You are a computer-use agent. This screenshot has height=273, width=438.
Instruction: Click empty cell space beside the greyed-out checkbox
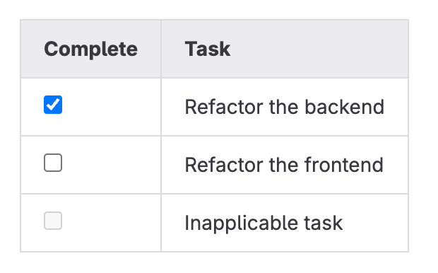(112, 223)
